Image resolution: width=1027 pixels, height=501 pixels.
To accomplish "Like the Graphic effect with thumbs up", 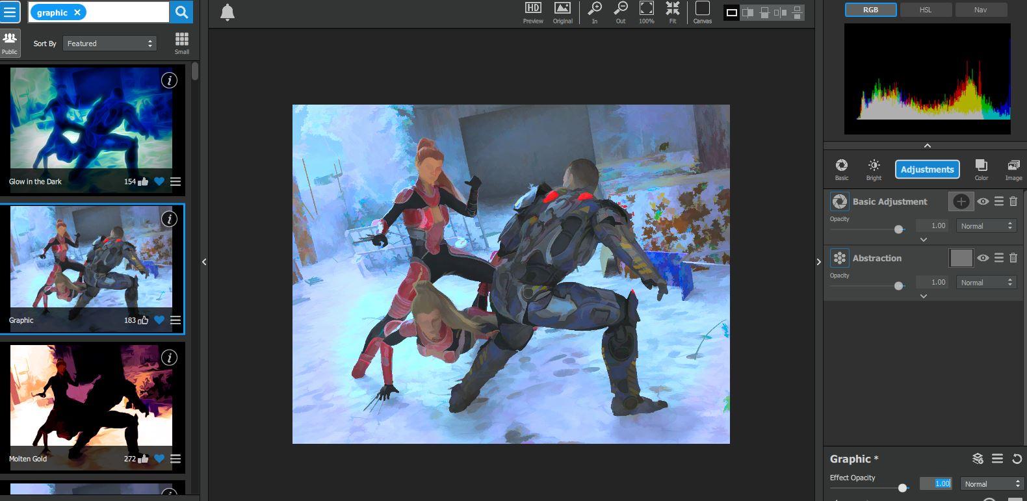I will coord(143,320).
